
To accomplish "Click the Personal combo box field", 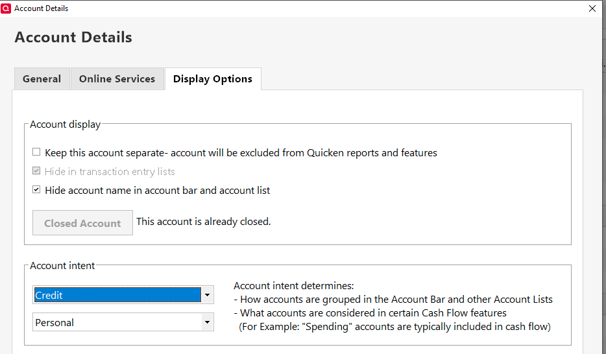I will [117, 323].
